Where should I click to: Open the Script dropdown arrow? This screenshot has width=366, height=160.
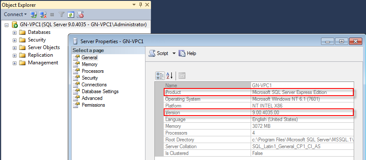click(x=174, y=53)
